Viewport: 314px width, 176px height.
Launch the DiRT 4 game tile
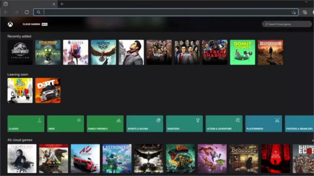pos(48,90)
